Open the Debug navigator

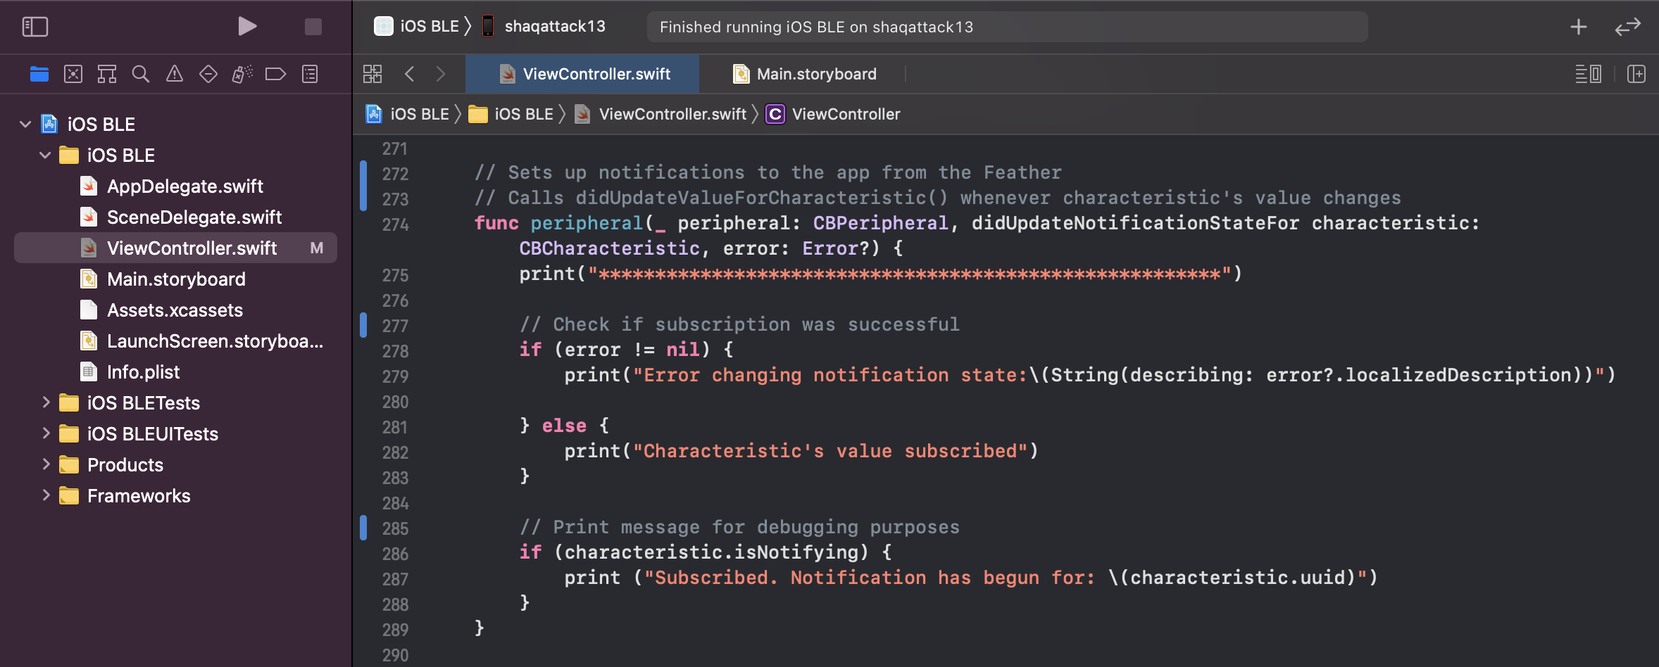[x=242, y=74]
